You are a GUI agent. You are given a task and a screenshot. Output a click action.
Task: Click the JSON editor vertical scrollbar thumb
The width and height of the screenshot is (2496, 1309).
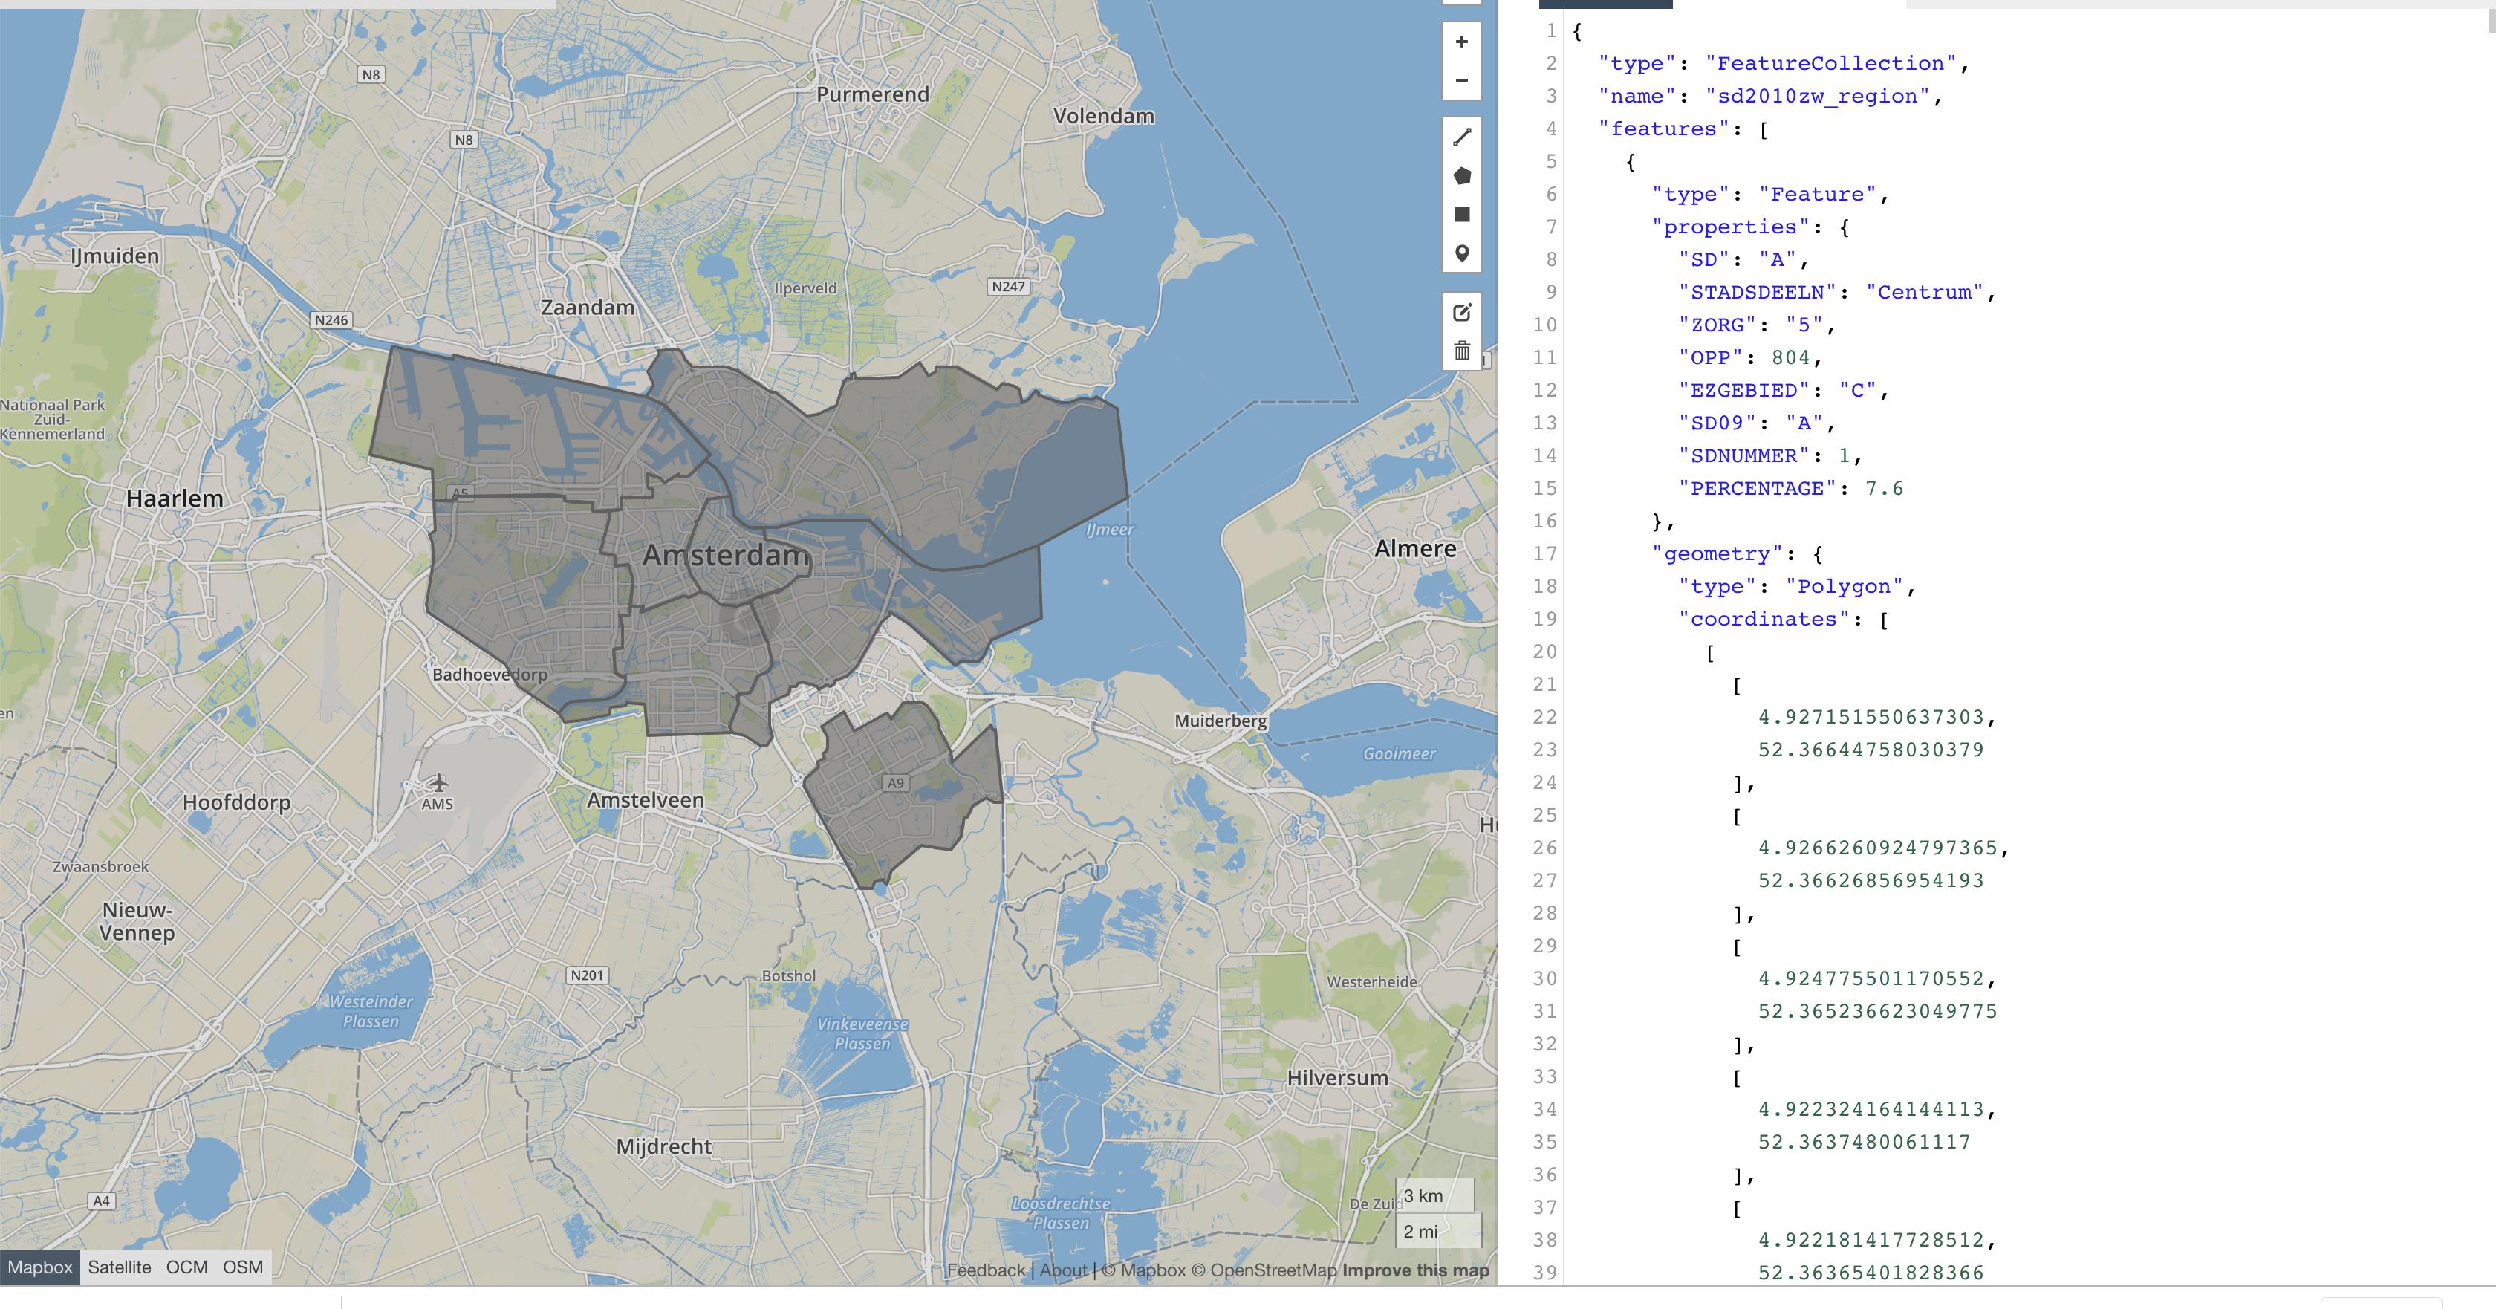2491,19
